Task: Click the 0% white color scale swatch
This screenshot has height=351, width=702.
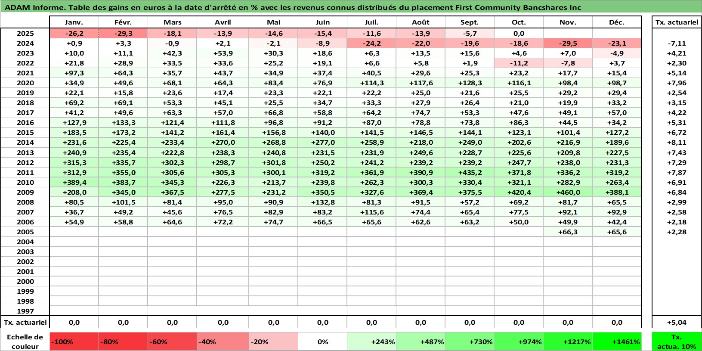Action: point(323,342)
